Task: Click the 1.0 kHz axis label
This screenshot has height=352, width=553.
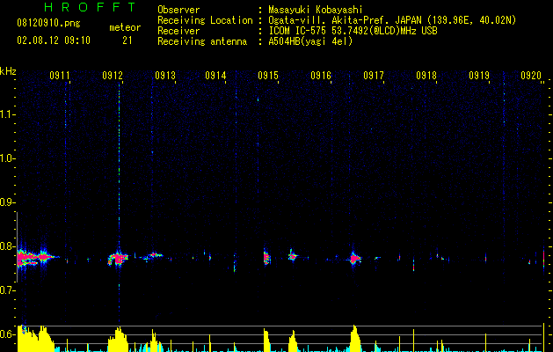Action: pyautogui.click(x=6, y=158)
